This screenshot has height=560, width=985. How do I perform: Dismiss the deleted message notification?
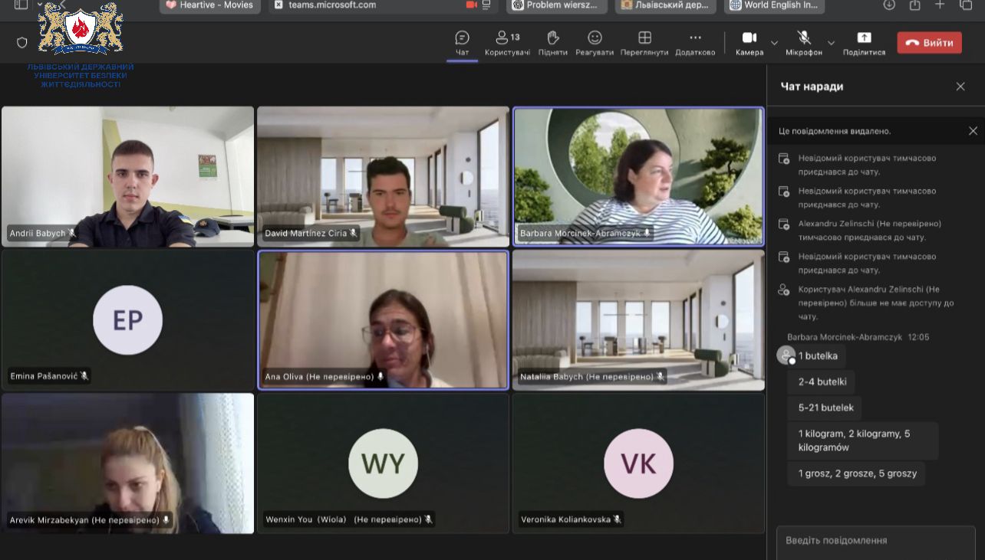click(973, 131)
